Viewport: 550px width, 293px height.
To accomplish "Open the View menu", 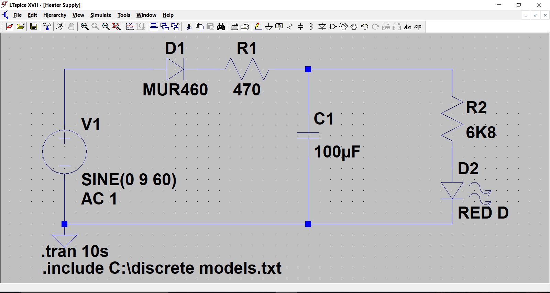I will tap(78, 15).
